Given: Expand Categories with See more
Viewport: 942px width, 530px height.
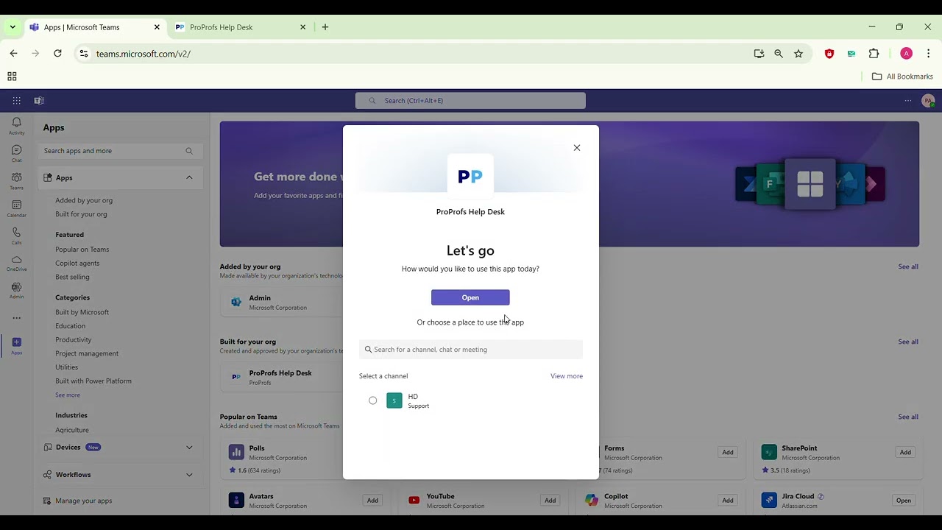Looking at the screenshot, I should [x=68, y=395].
